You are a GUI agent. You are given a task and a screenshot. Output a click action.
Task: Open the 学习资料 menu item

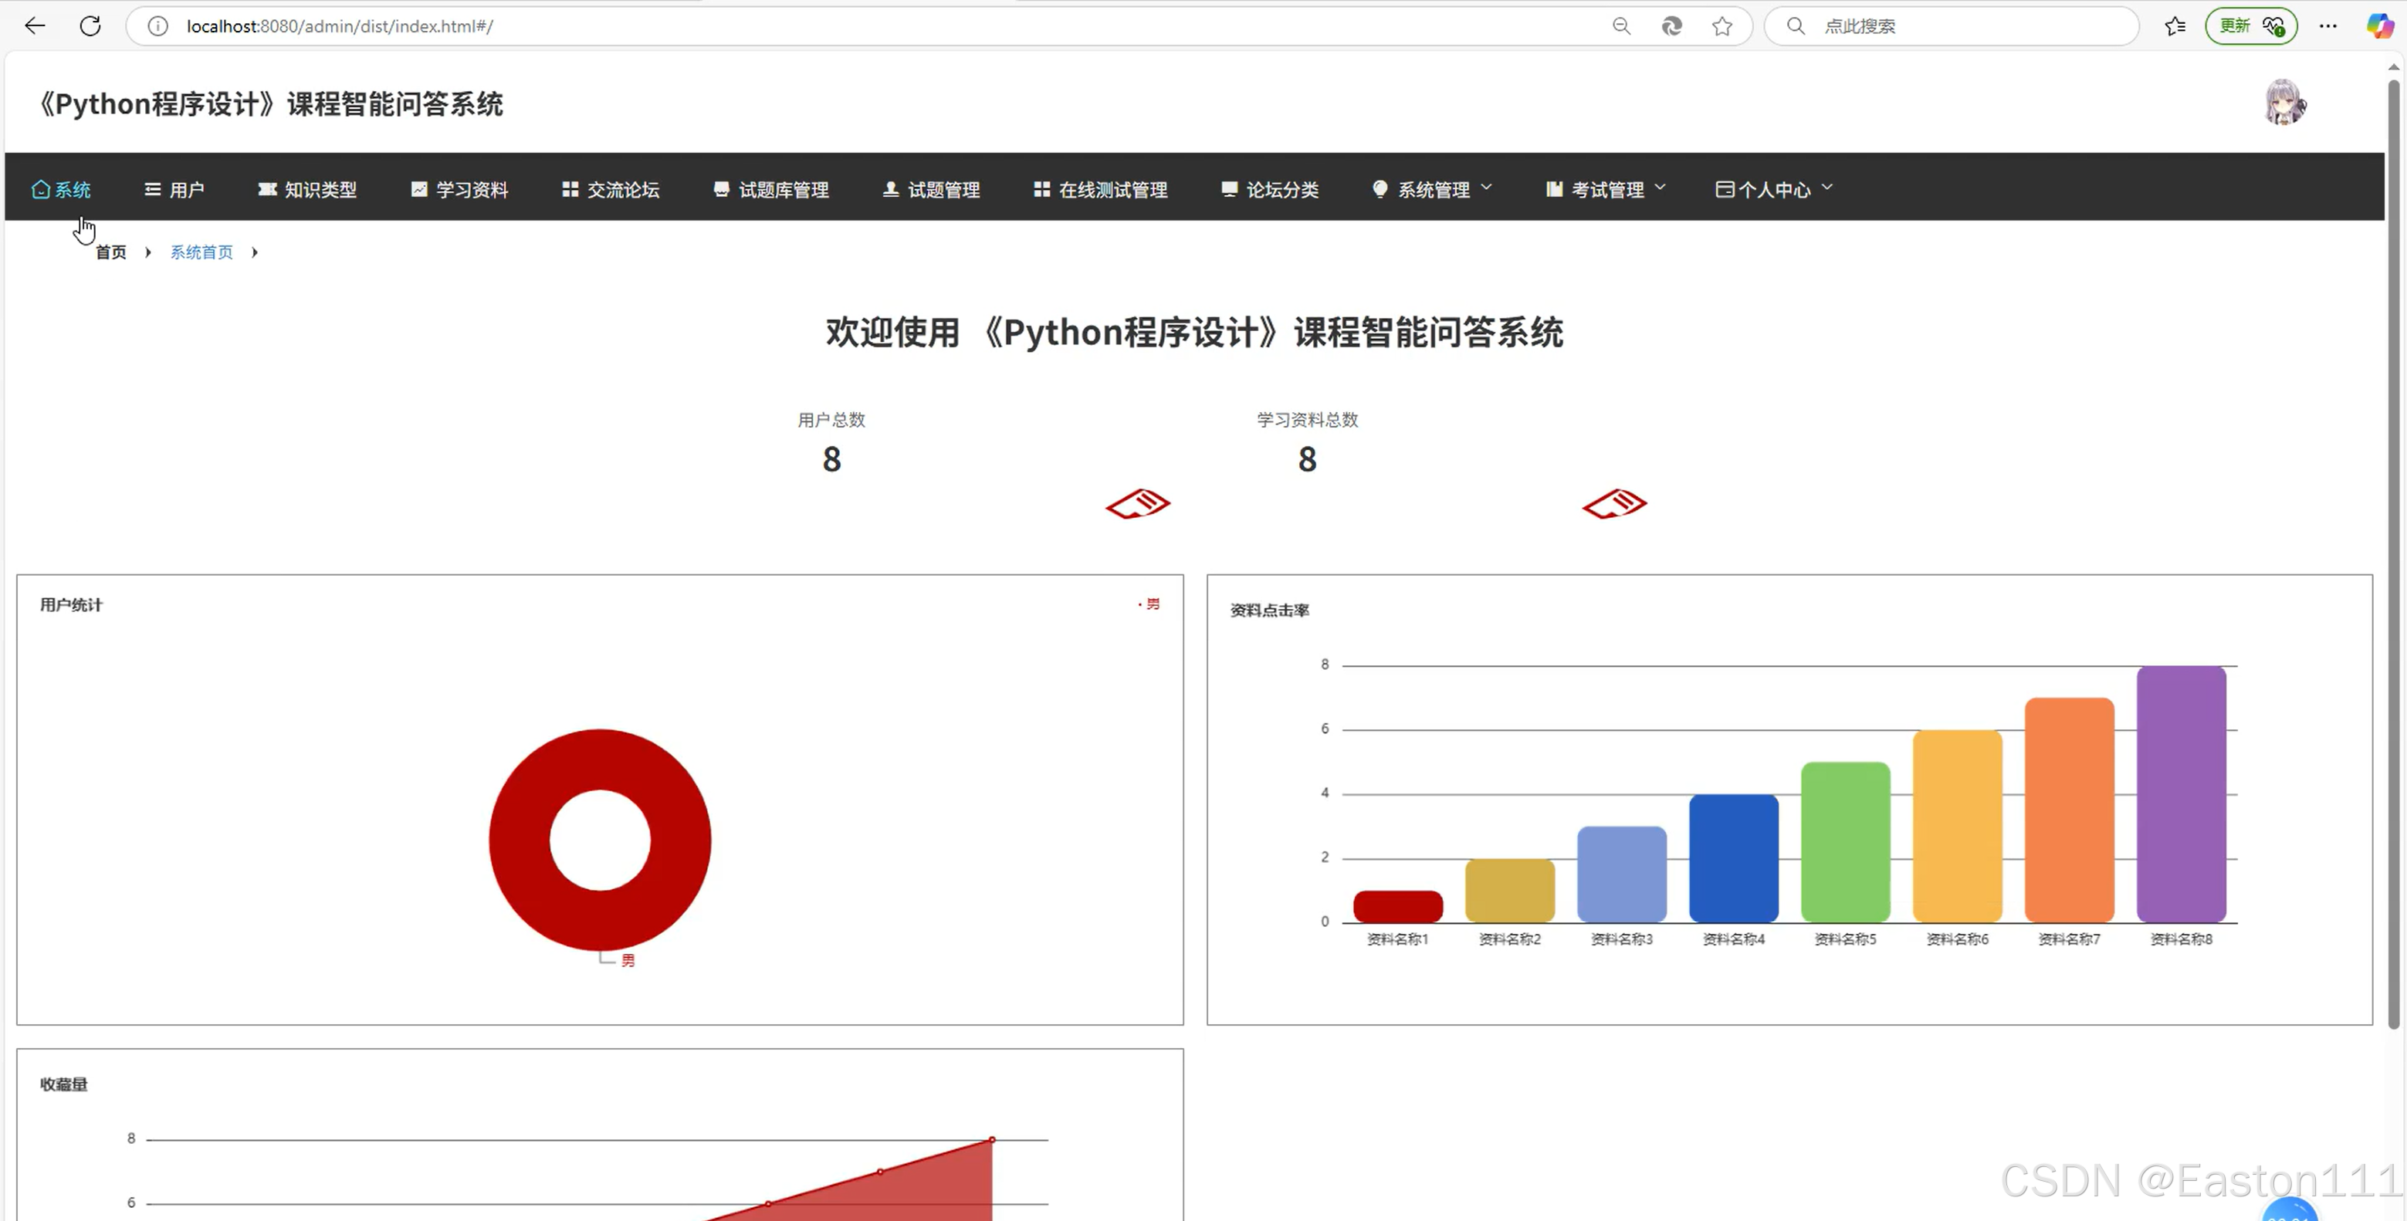click(460, 190)
